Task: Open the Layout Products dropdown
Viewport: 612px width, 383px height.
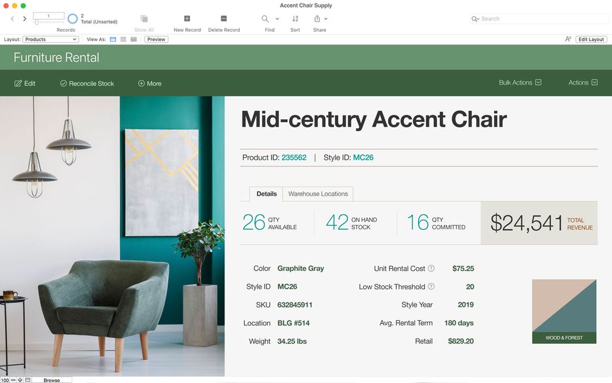Action: pos(50,39)
